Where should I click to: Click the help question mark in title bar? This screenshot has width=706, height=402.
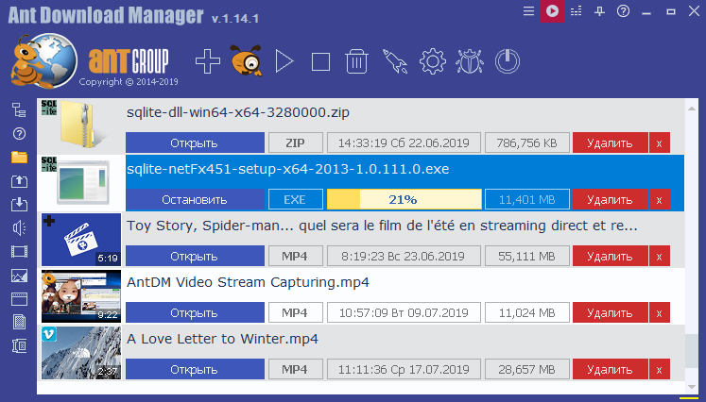(x=623, y=11)
